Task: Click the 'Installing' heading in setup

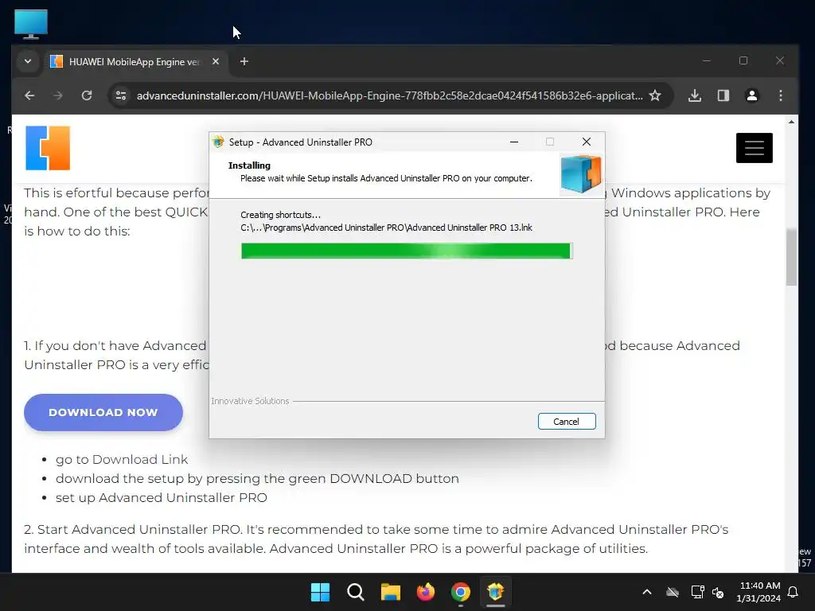Action: point(249,165)
